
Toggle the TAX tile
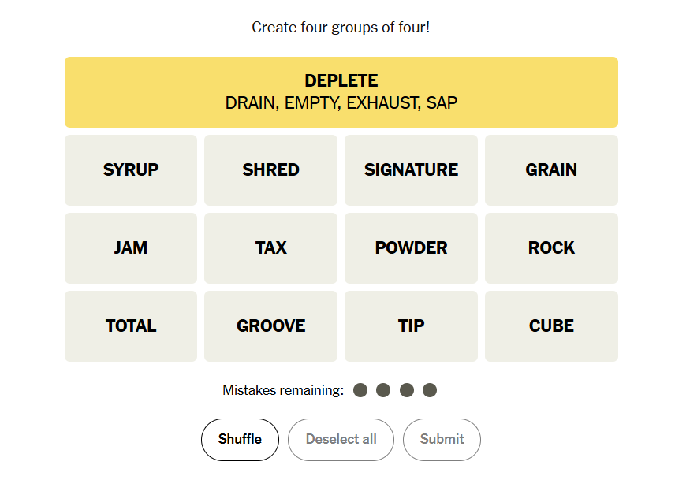tap(270, 248)
